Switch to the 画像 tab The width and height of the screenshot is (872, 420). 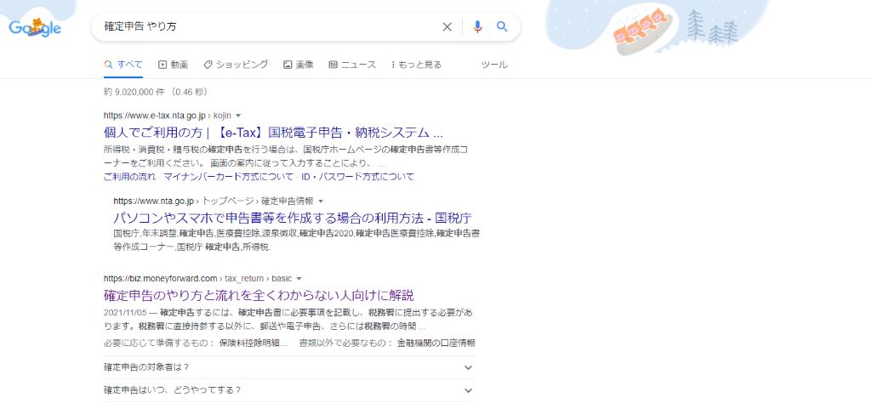coord(299,65)
